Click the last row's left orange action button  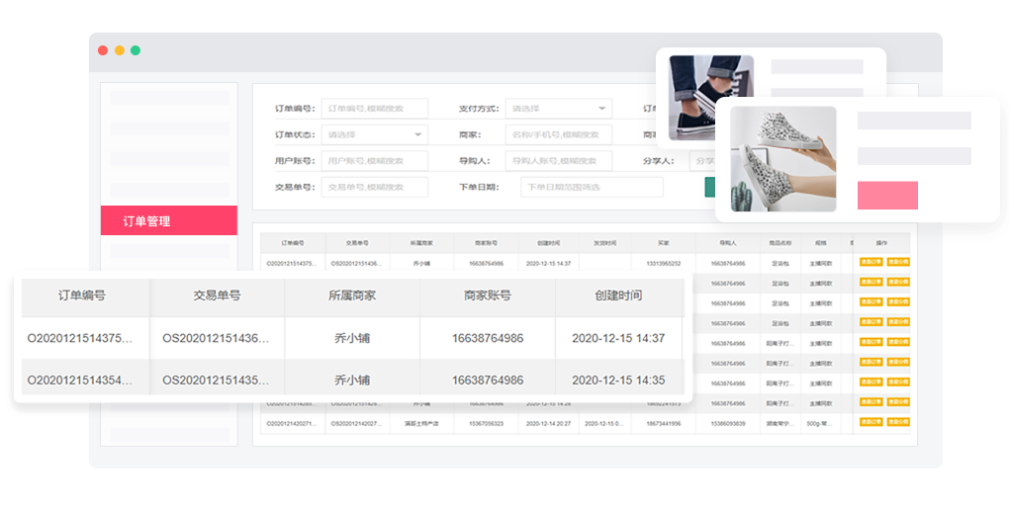tap(871, 423)
